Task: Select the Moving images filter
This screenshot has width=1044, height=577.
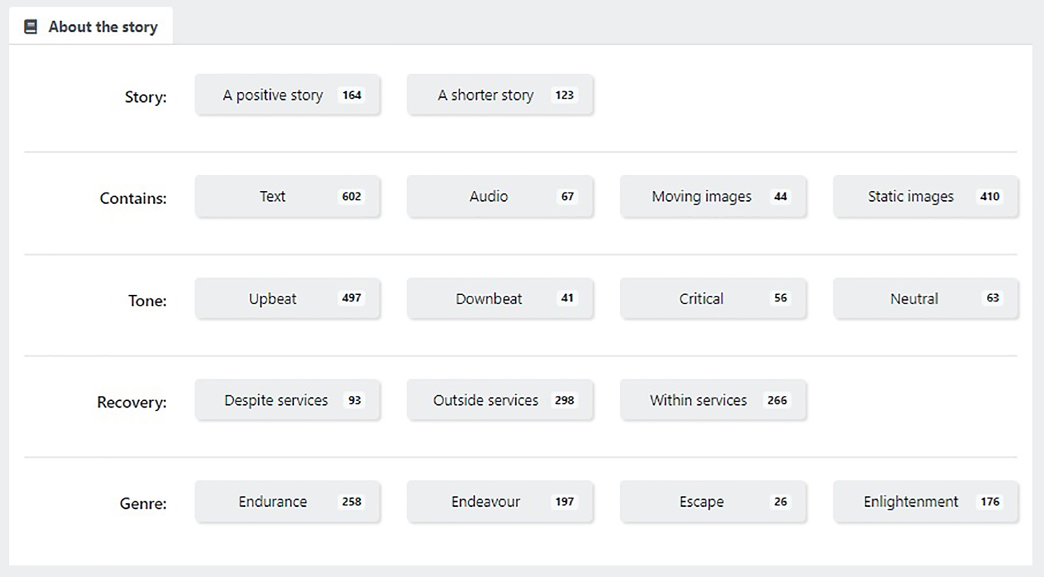Action: pyautogui.click(x=713, y=197)
